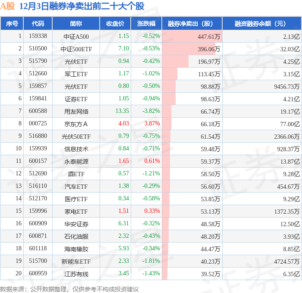Image resolution: width=302 pixels, height=293 pixels.
Task: Select stock code 516880
Action: coord(38,136)
